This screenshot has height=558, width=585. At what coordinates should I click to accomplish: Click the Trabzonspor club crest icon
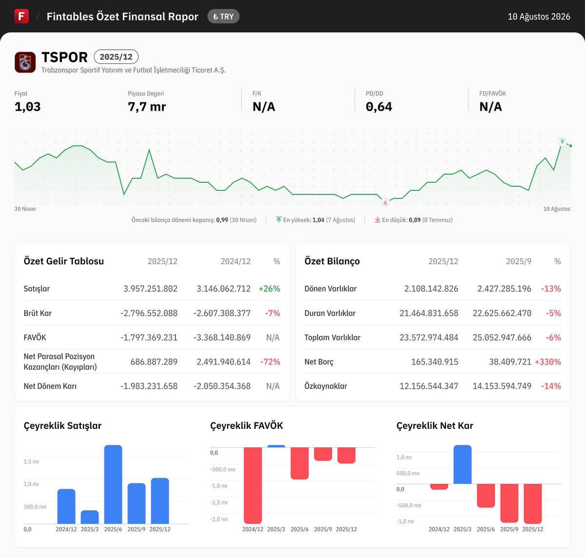click(x=25, y=62)
